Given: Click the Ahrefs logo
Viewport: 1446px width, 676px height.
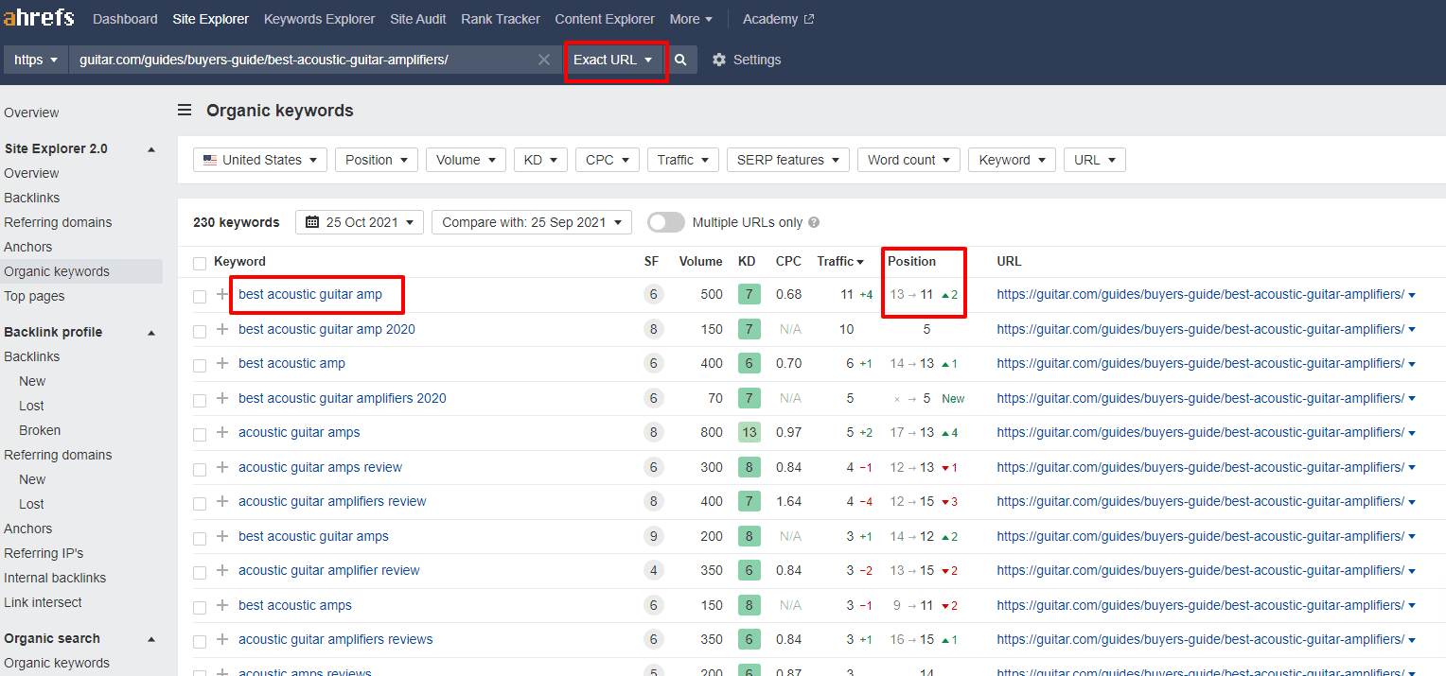Looking at the screenshot, I should point(40,19).
